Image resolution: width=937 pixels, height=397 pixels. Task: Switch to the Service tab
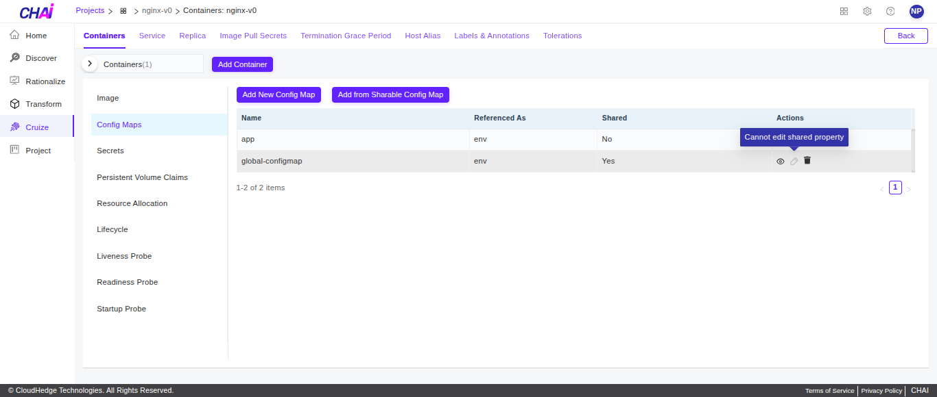(x=152, y=36)
